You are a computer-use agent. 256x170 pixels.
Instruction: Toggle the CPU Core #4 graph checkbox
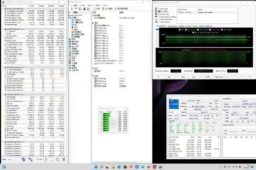click(x=222, y=30)
